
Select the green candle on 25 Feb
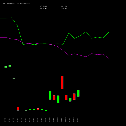pos(46,110)
